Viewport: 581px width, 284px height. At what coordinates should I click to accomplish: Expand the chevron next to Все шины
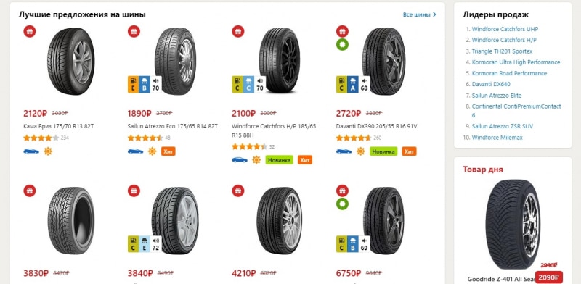pos(434,14)
